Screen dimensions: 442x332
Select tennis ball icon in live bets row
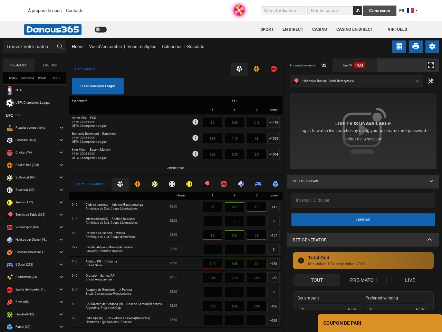click(x=189, y=184)
